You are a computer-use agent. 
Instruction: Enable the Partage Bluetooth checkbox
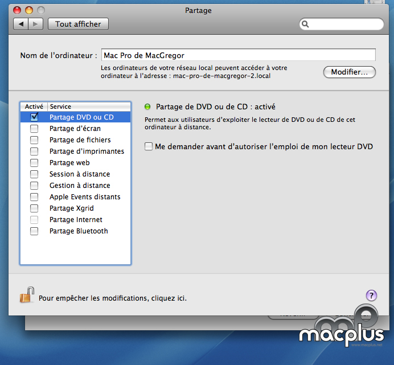34,231
